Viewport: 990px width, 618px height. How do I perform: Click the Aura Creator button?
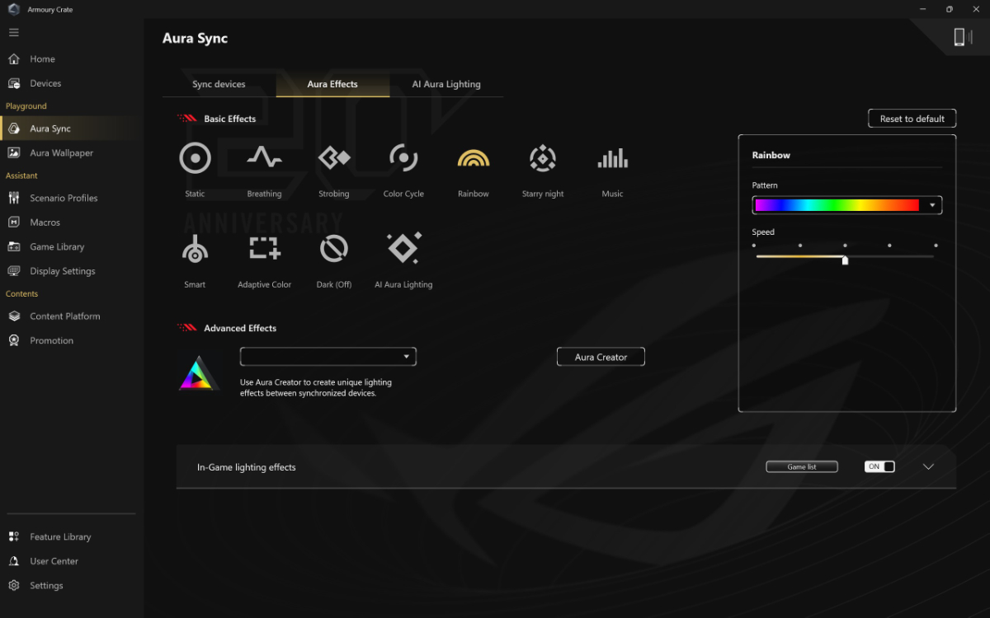[601, 357]
